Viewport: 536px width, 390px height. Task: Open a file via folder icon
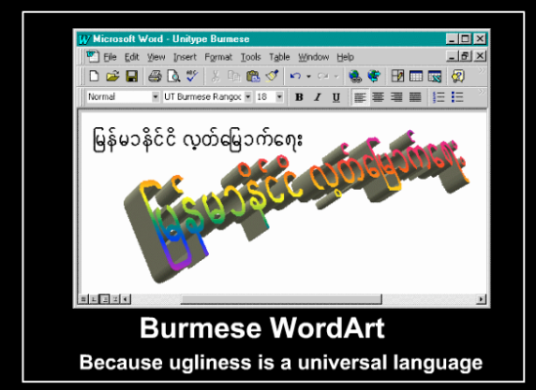pyautogui.click(x=112, y=76)
